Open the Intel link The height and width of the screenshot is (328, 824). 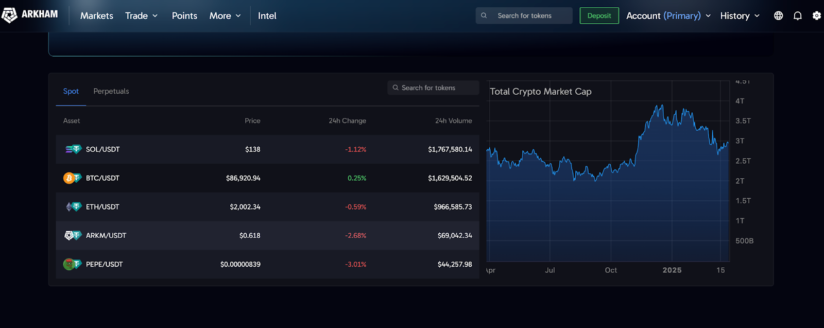tap(267, 16)
